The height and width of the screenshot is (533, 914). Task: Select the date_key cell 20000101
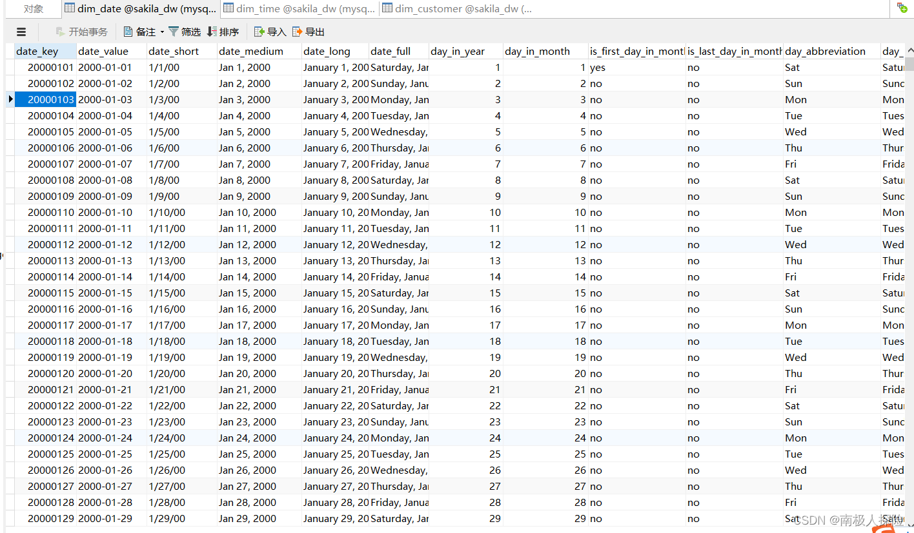coord(45,67)
